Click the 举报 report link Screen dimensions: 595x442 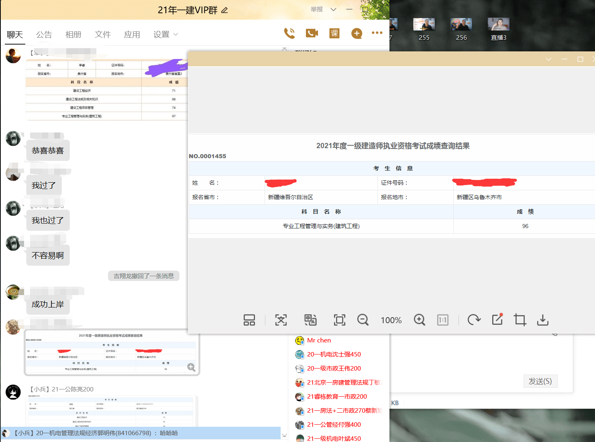click(316, 9)
